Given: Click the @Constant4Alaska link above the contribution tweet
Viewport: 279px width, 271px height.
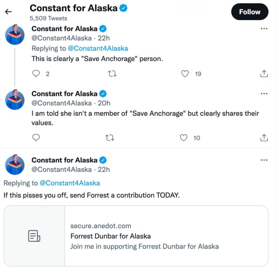Looking at the screenshot, I should coord(70,183).
